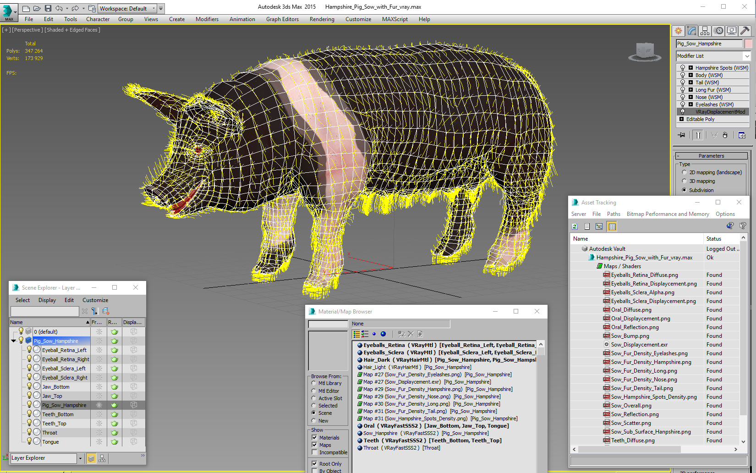This screenshot has width=756, height=473.
Task: Click the [Shaded + Edged Faces] viewport label
Action: coord(72,30)
